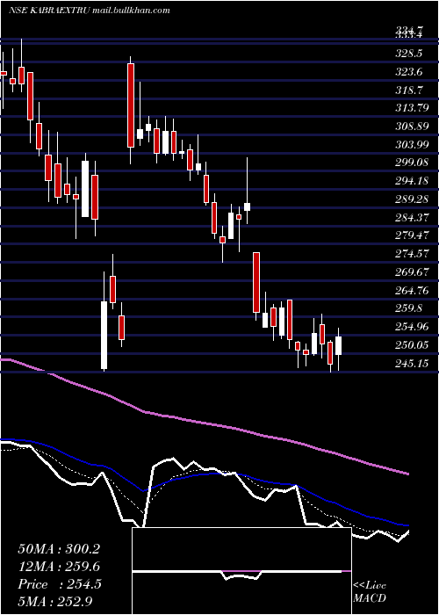The image size is (439, 615).
Task: Click the 279.47 price label
Action: pos(412,235)
